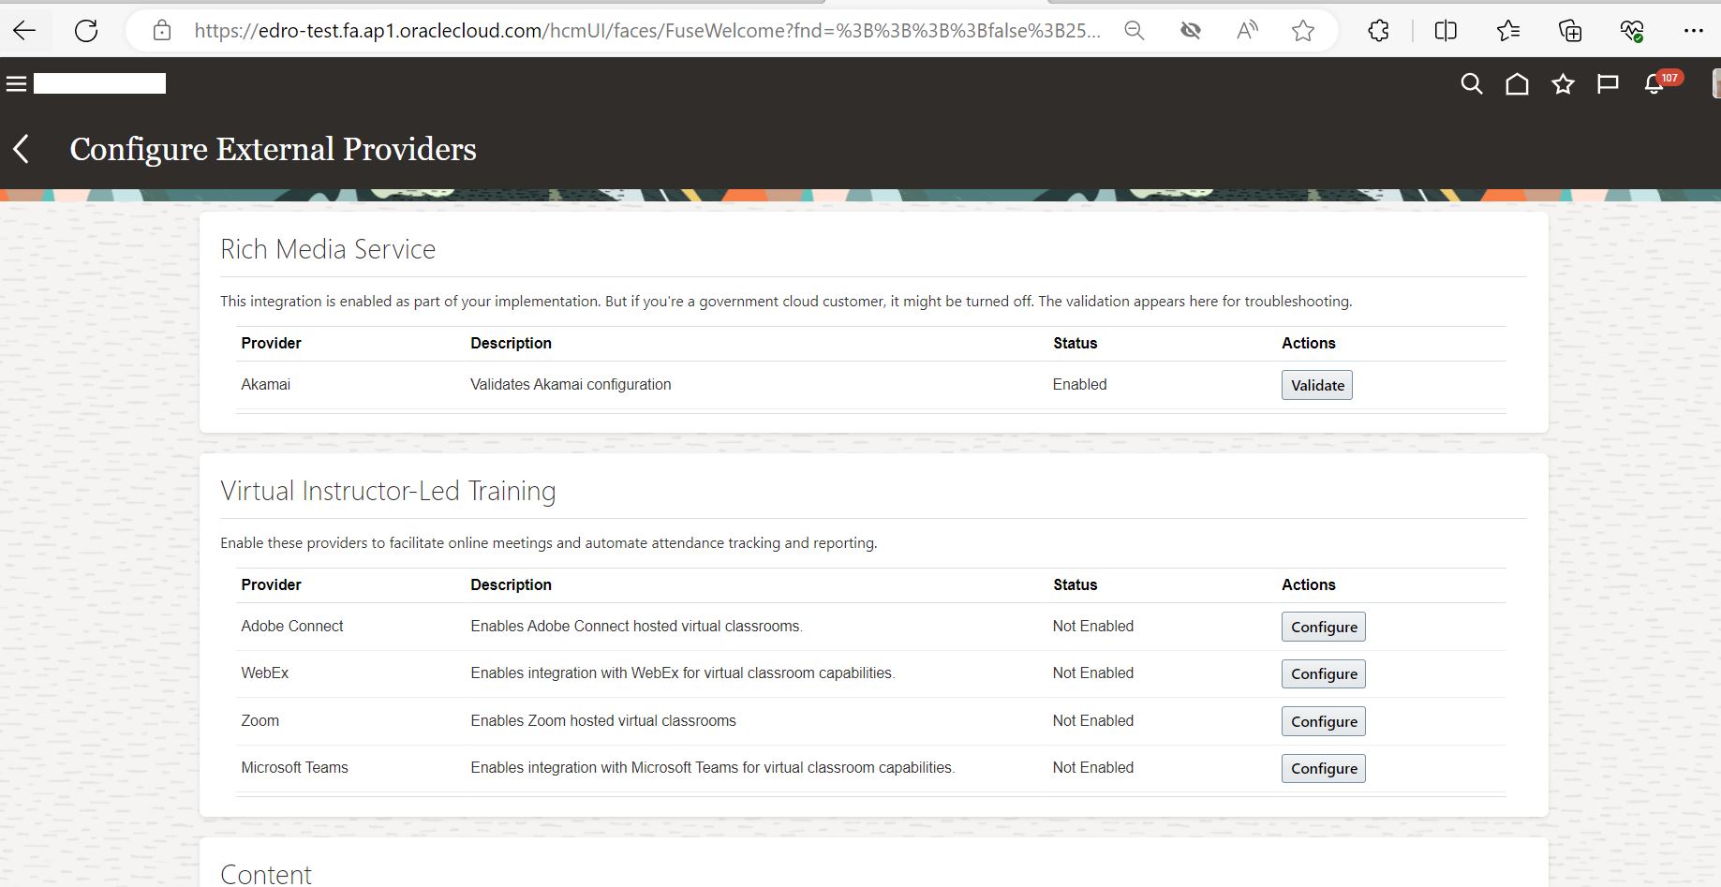Click 'Validates Akamai configuration' description
This screenshot has width=1721, height=887.
(x=571, y=384)
